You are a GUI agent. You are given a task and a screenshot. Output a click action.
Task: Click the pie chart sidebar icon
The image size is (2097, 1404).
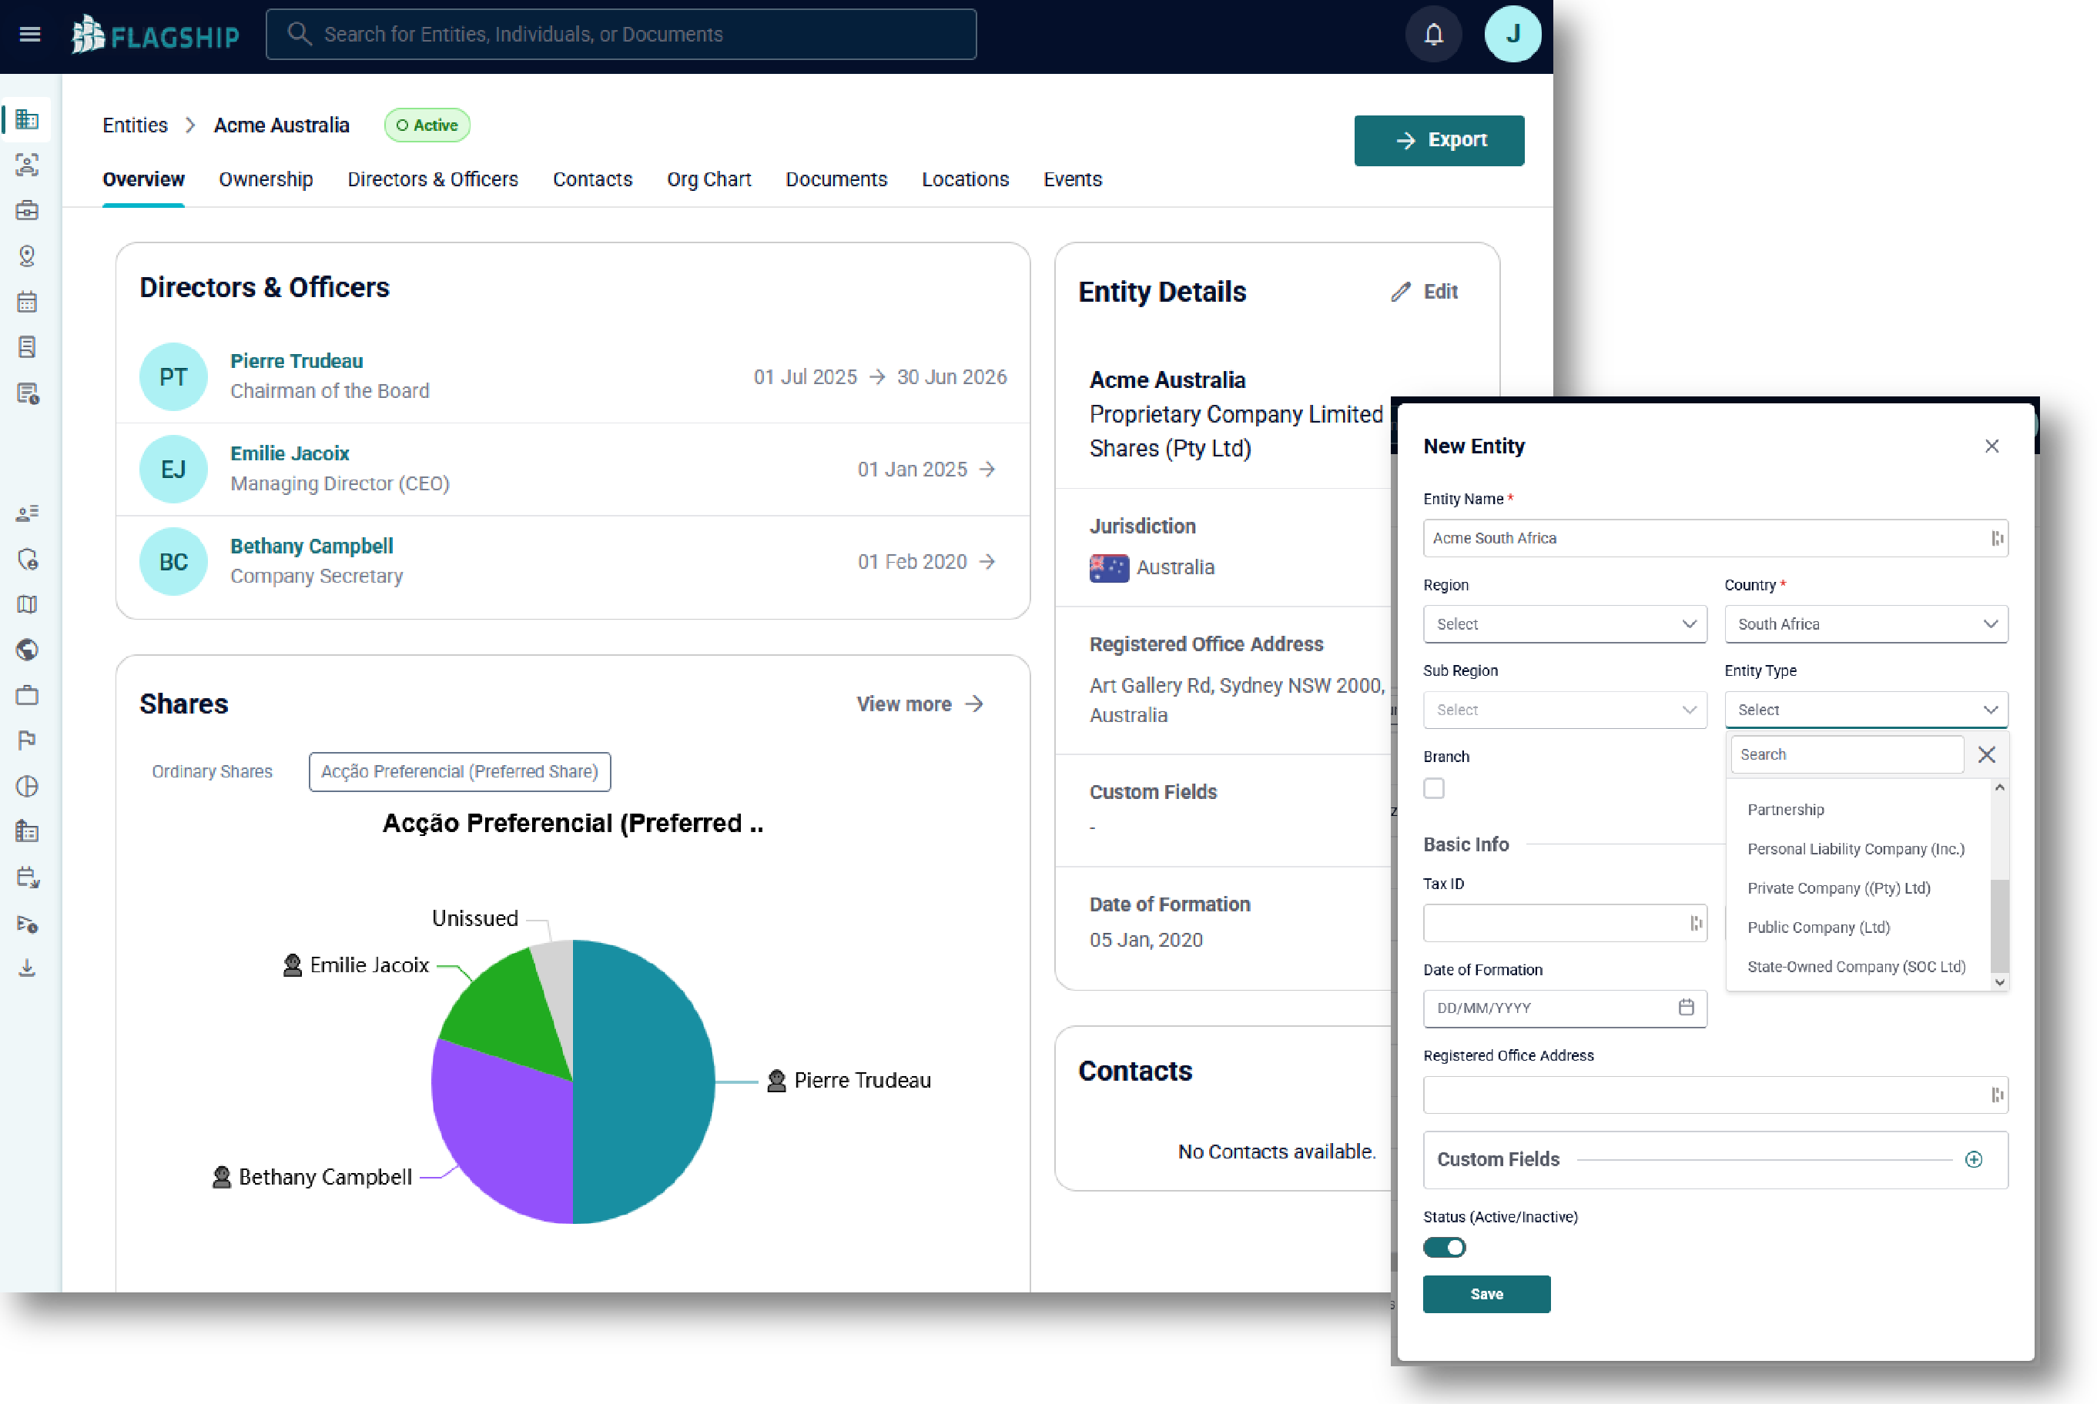coord(27,786)
